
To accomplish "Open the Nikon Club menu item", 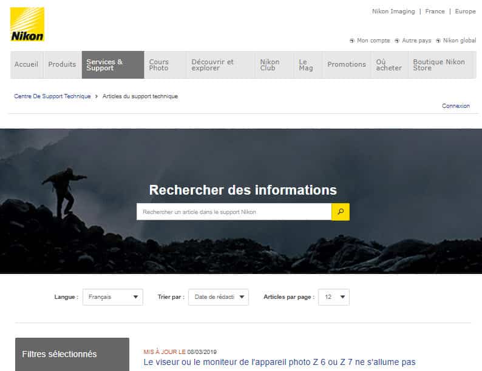I will point(274,65).
